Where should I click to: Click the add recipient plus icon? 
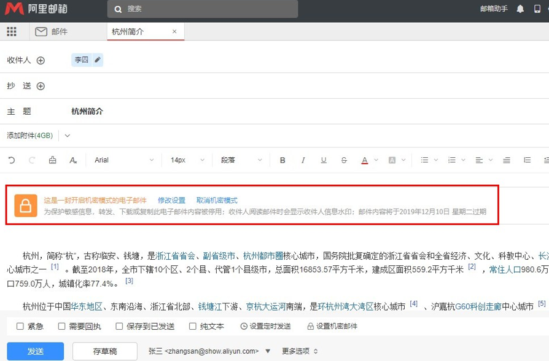(41, 60)
